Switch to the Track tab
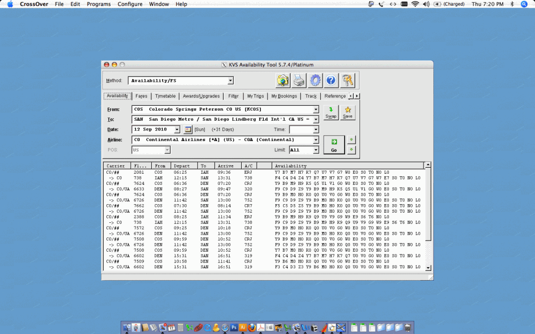This screenshot has height=334, width=535. pos(311,96)
